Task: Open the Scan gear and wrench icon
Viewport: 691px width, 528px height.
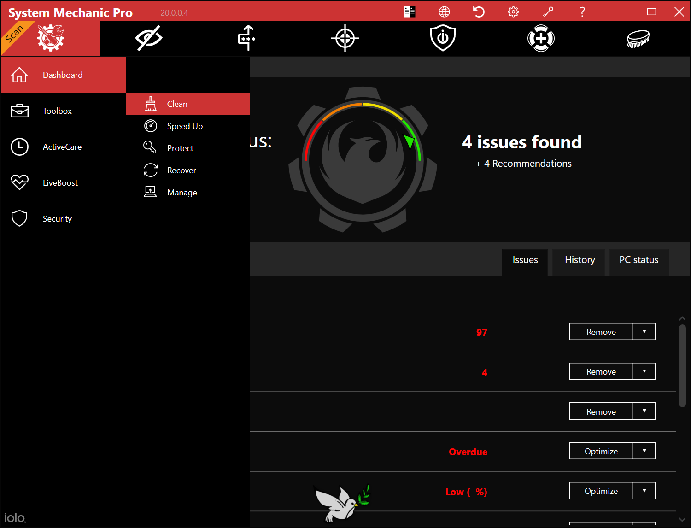Action: (51, 38)
